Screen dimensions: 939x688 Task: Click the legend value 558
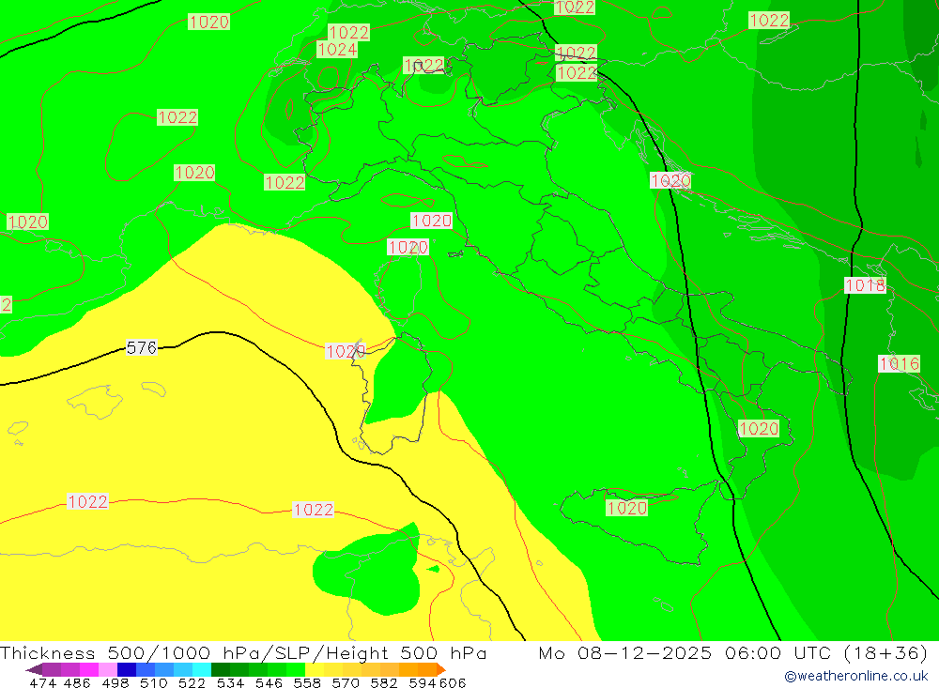[x=307, y=682]
